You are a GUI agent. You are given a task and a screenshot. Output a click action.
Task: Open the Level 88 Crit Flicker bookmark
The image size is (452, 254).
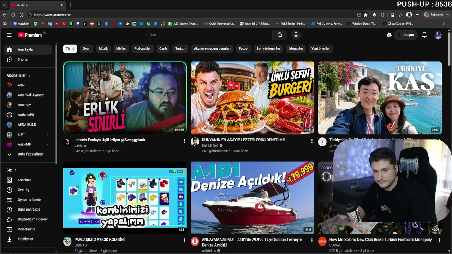[255, 24]
